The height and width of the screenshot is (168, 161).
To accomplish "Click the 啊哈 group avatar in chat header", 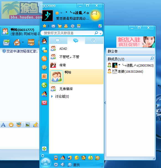I will click(x=5, y=32).
